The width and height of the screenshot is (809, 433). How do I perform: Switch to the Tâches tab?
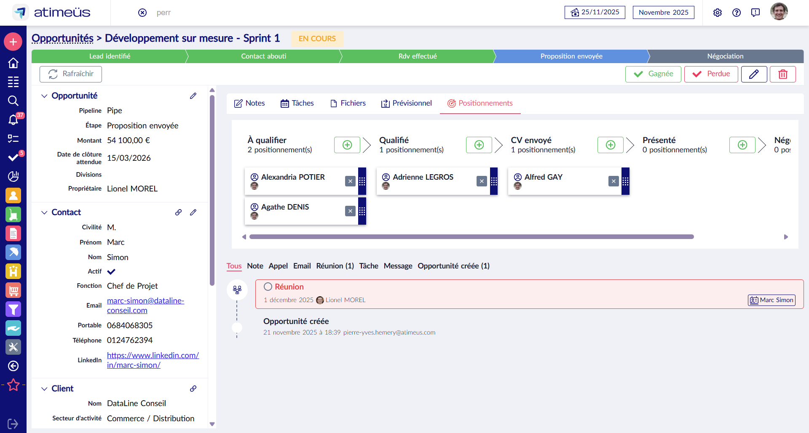pos(297,103)
